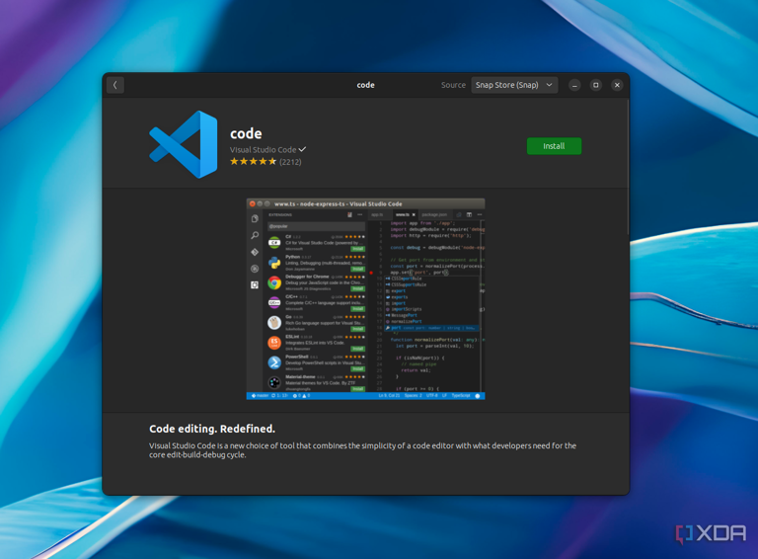Click the Python extension icon in the list
The image size is (758, 559).
[274, 263]
